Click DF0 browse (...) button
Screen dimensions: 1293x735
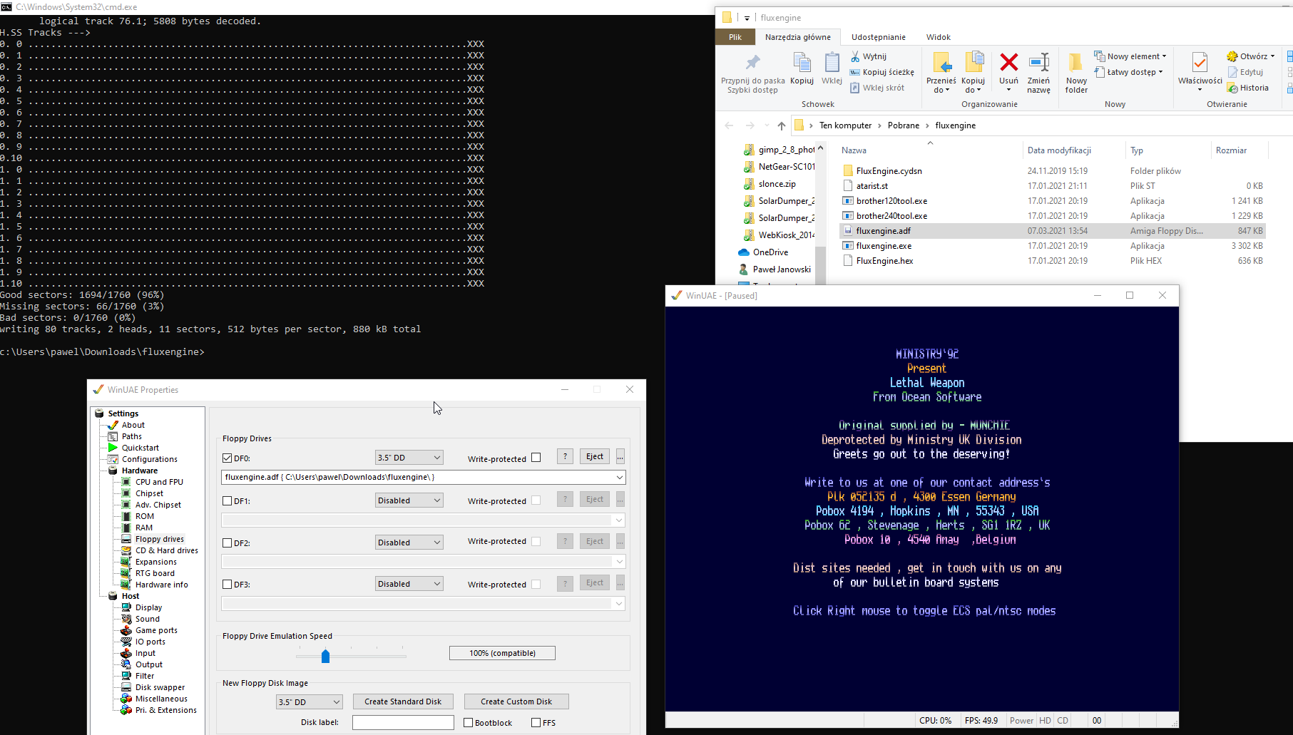pyautogui.click(x=620, y=456)
